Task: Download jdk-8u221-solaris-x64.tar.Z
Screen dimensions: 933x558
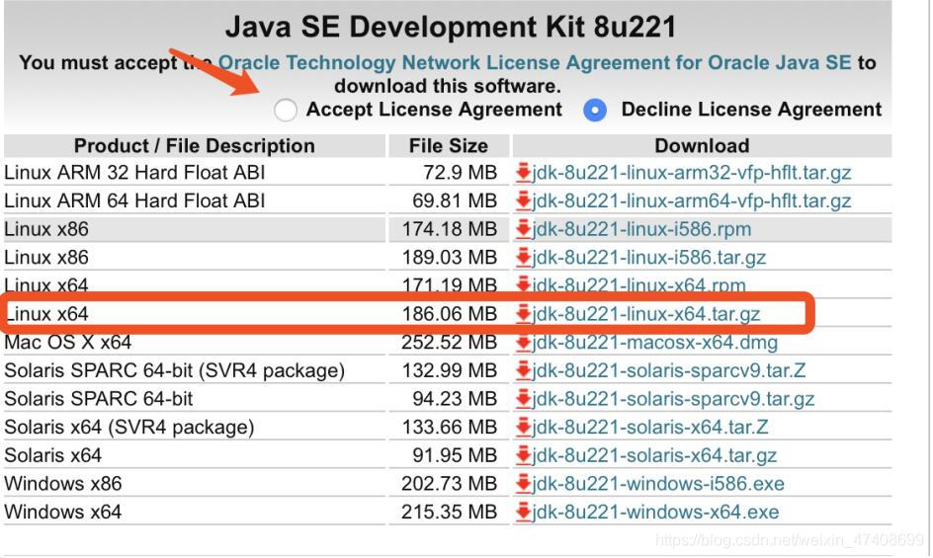Action: (x=649, y=427)
